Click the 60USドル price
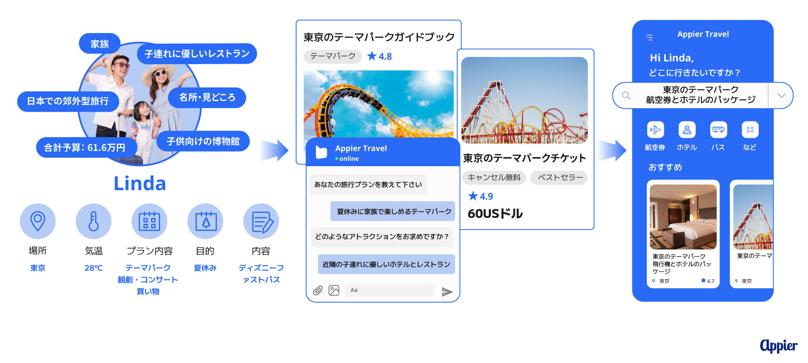The width and height of the screenshot is (808, 363). click(495, 213)
